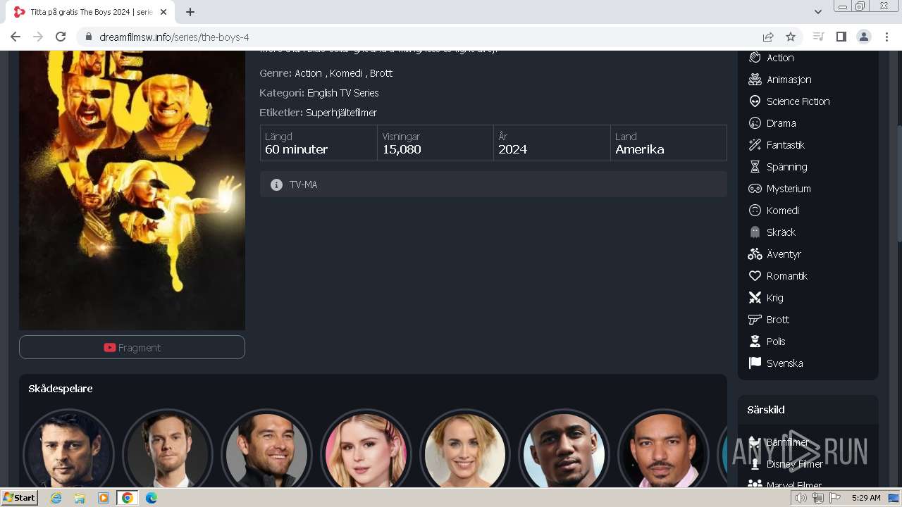Bookmark this page with the star icon

791,37
